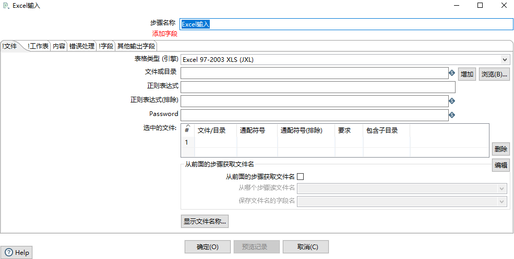Focus the Password input field

tap(314, 115)
